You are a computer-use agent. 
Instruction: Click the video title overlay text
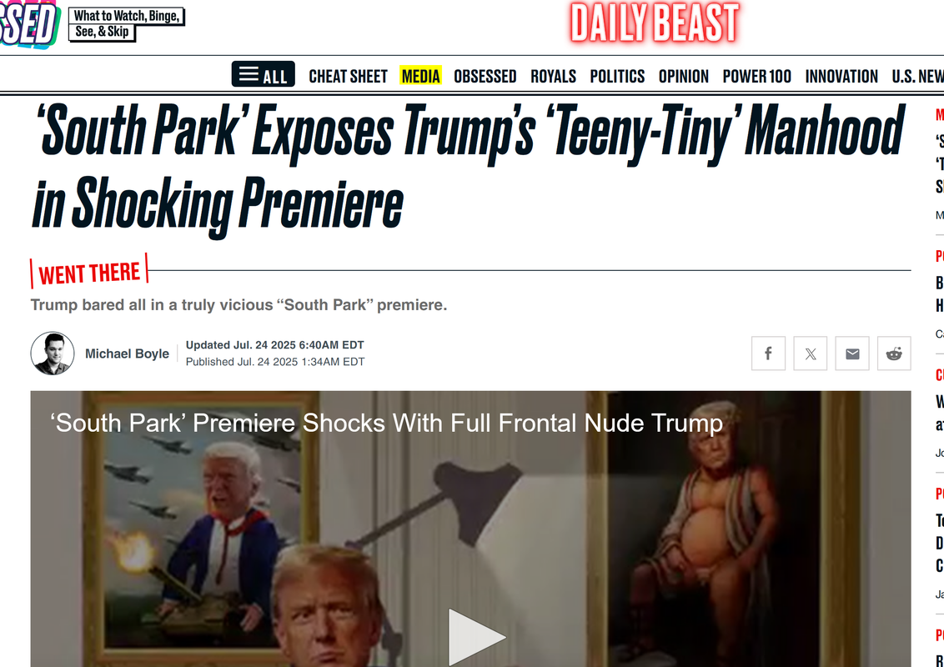coord(387,424)
